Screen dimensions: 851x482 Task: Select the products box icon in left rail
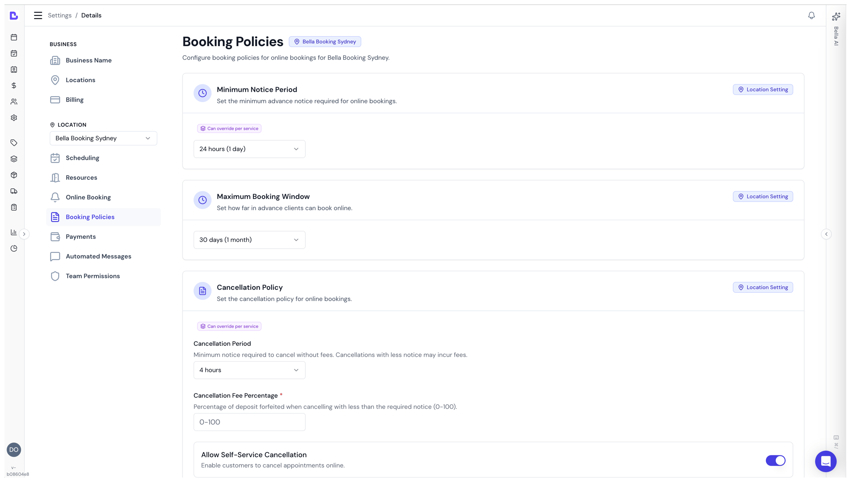[14, 175]
